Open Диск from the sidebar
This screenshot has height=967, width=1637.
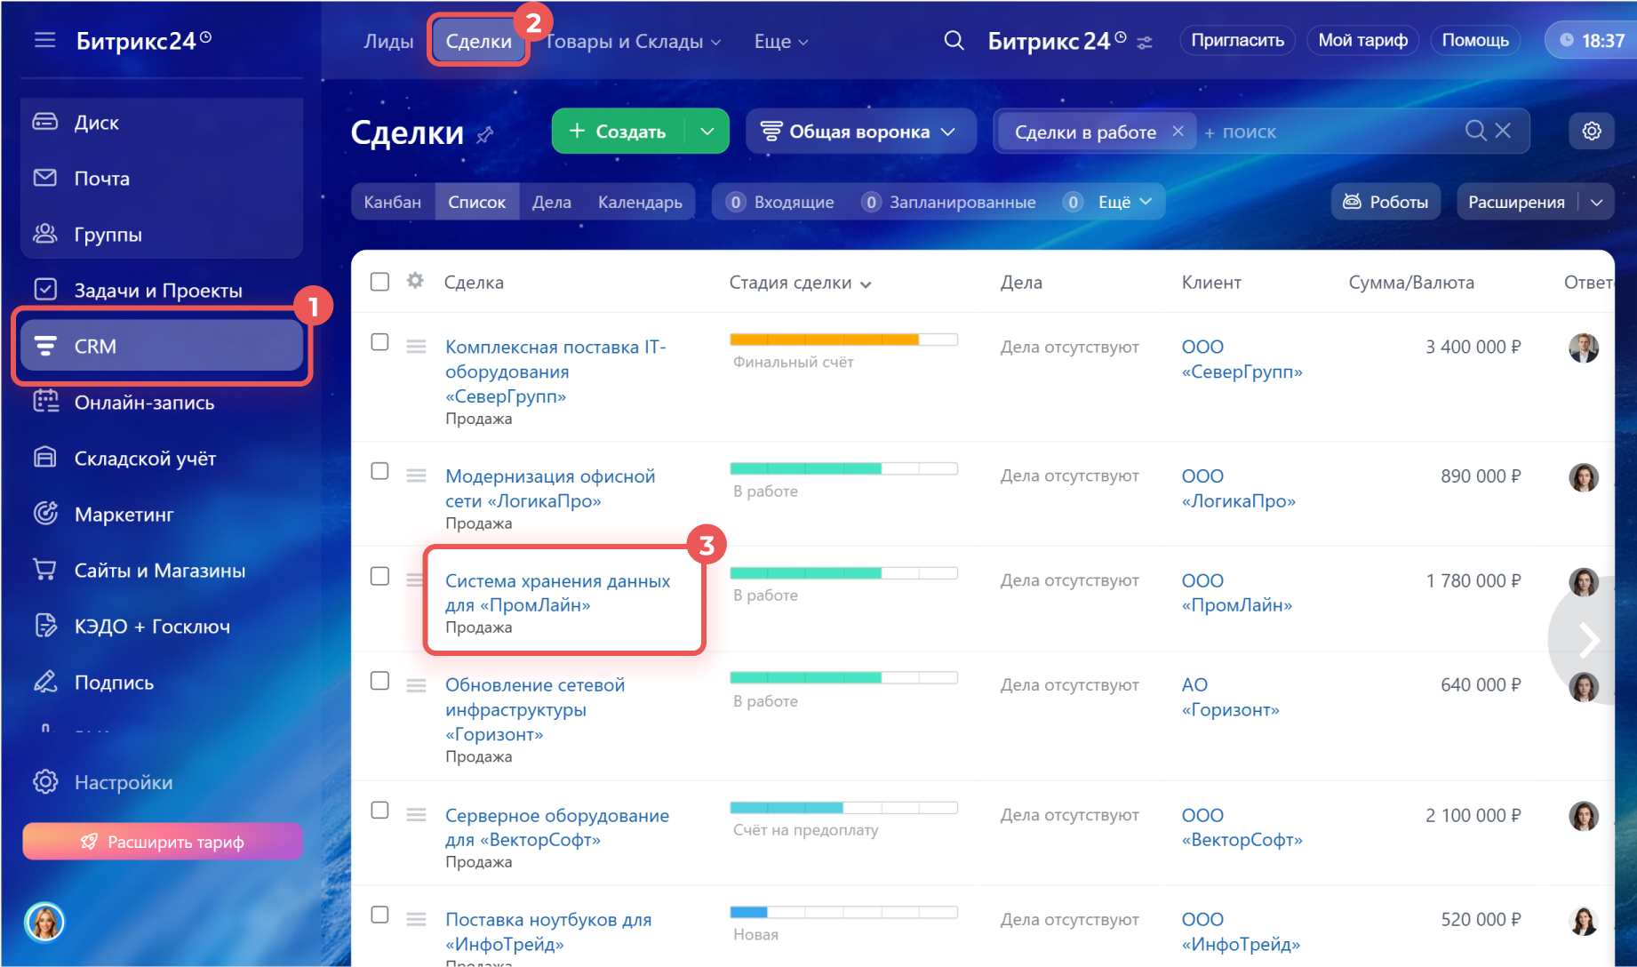pos(96,123)
